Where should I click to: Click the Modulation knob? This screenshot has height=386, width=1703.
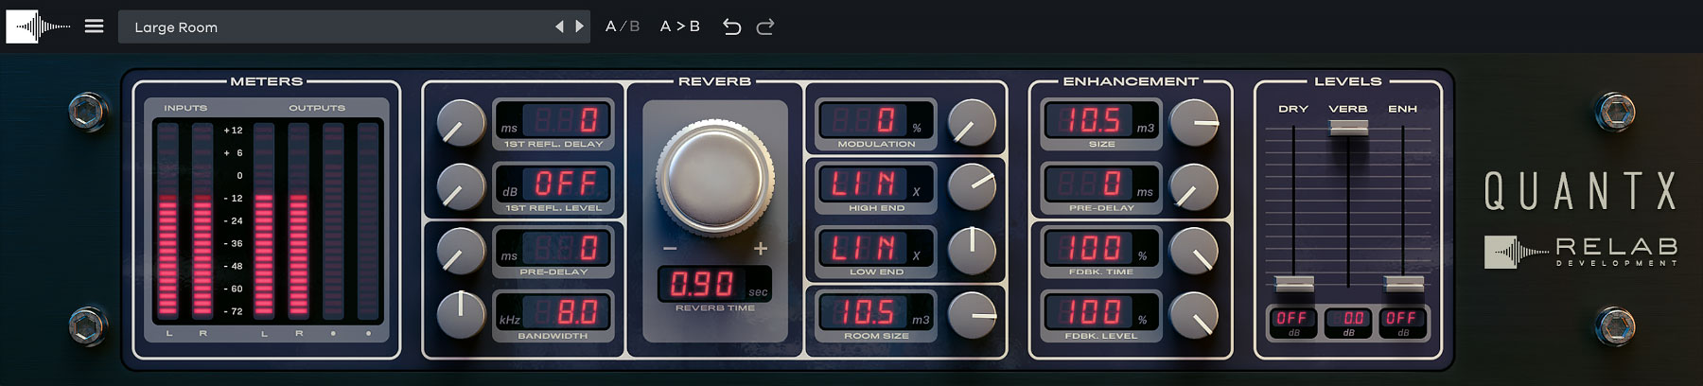(972, 123)
